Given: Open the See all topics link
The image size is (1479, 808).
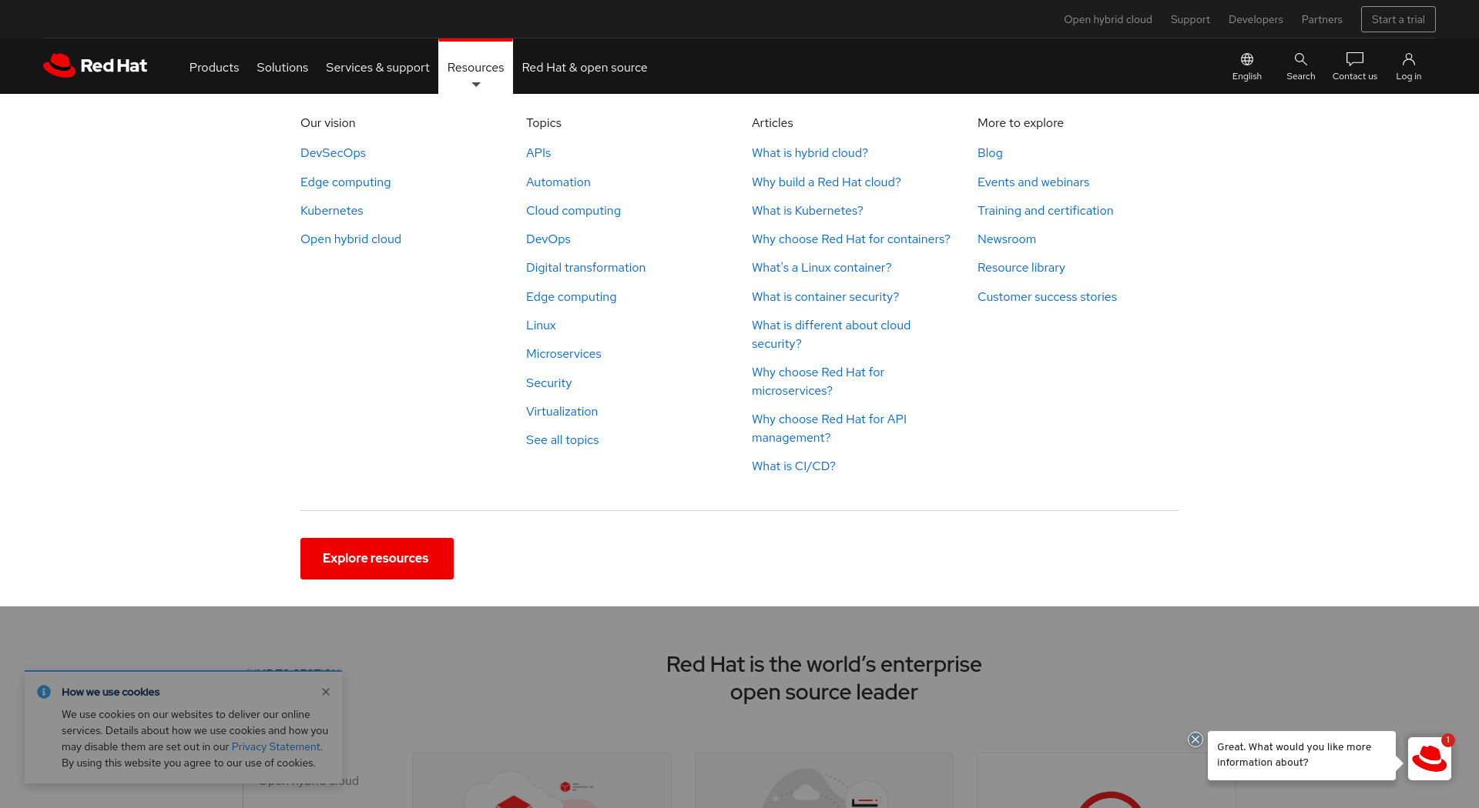Looking at the screenshot, I should click(x=562, y=440).
